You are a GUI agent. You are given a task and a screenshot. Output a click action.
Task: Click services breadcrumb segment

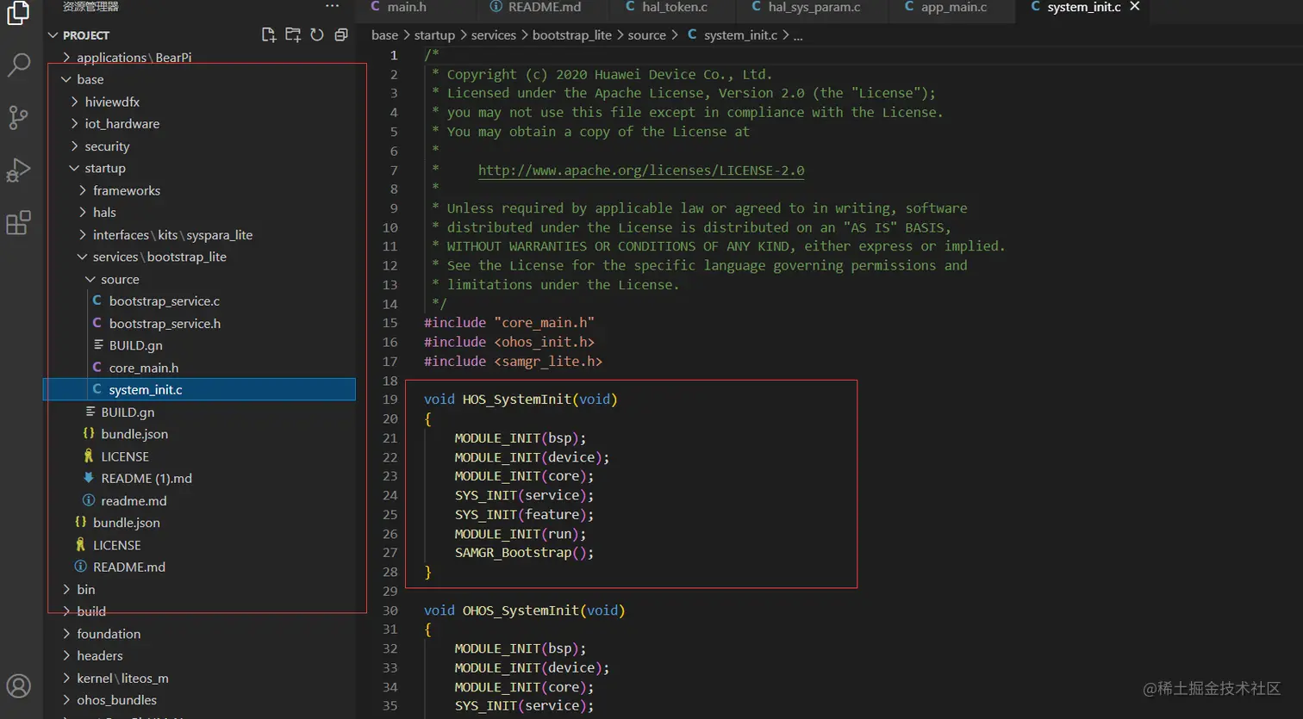click(494, 35)
